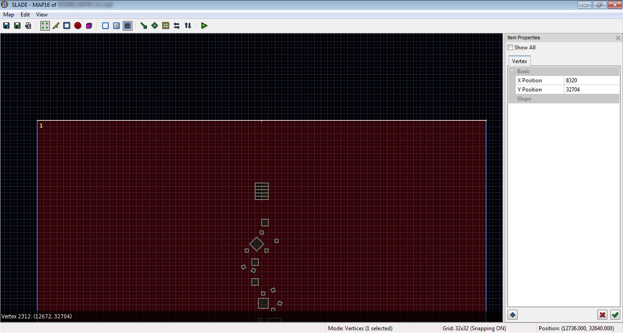Viewport: 623px width, 333px height.
Task: Open the Map menu
Action: click(x=9, y=15)
